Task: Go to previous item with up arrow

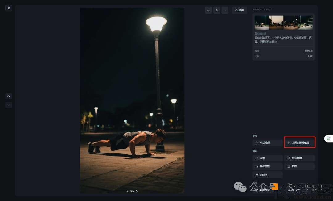Action: click(9, 96)
